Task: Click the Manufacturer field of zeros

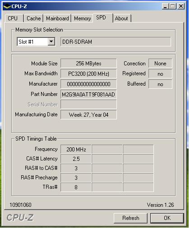Action: pyautogui.click(x=88, y=84)
